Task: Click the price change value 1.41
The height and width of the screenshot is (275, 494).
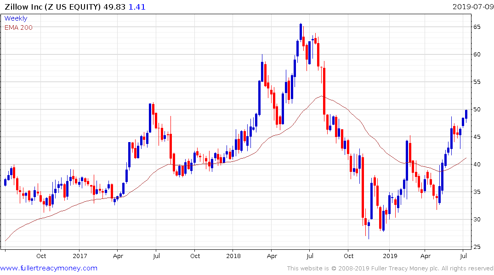Action: (137, 7)
